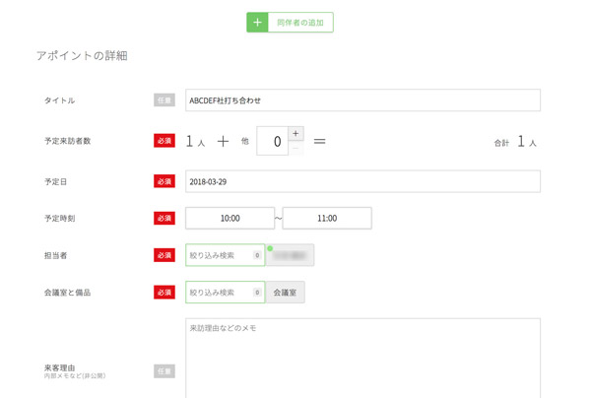The width and height of the screenshot is (591, 398).
Task: Click the title field containing ABCDEF社打ち合わせ
Action: 363,100
